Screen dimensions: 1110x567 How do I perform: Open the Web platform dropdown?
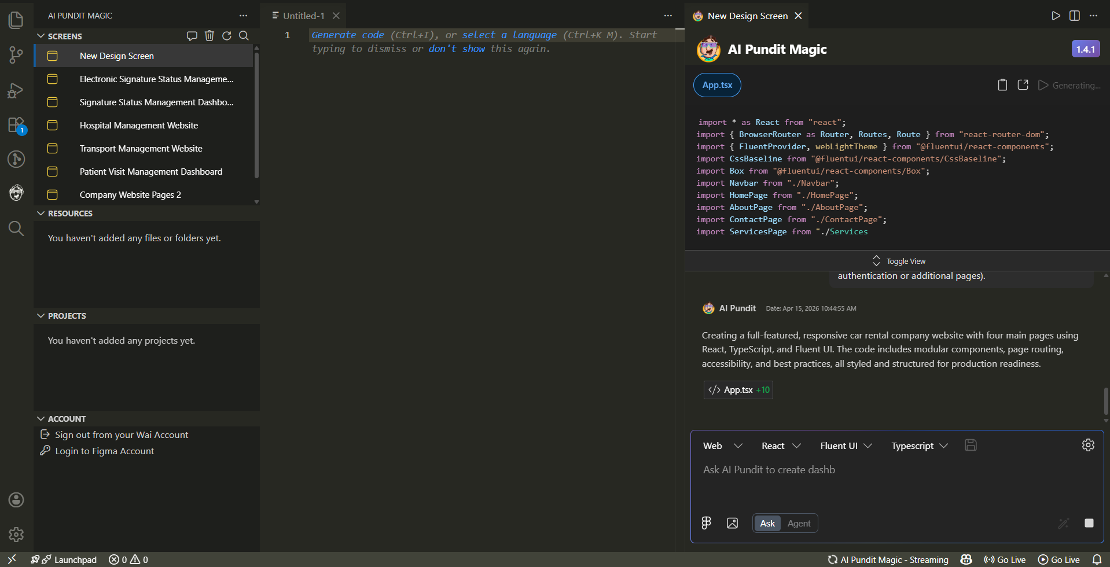(x=722, y=446)
